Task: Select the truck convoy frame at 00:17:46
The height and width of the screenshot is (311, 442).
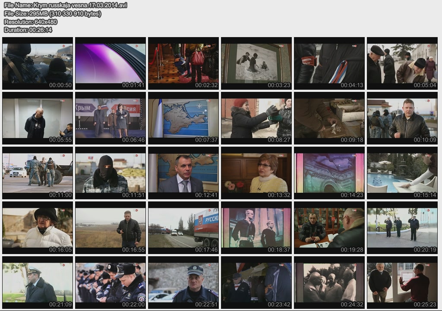Action: point(183,227)
